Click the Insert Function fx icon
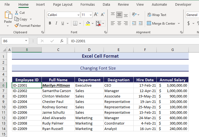Image resolution: width=199 pixels, height=137 pixels. 62,41
